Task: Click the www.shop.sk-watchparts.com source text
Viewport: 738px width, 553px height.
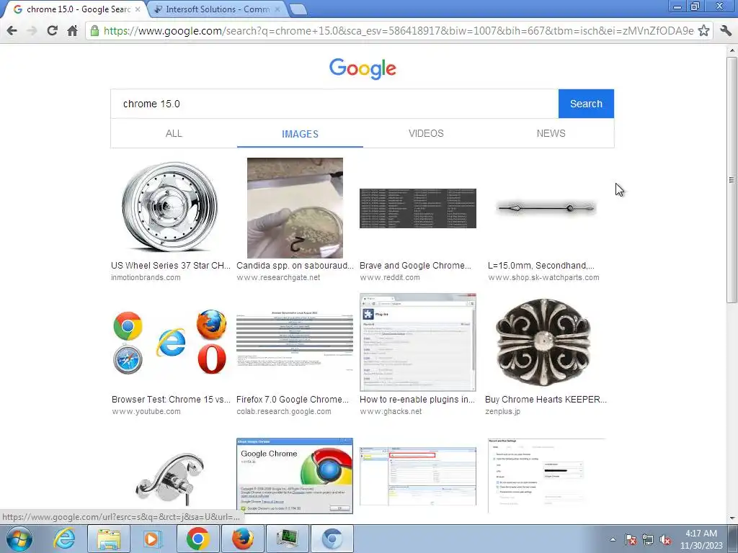Action: (x=543, y=277)
